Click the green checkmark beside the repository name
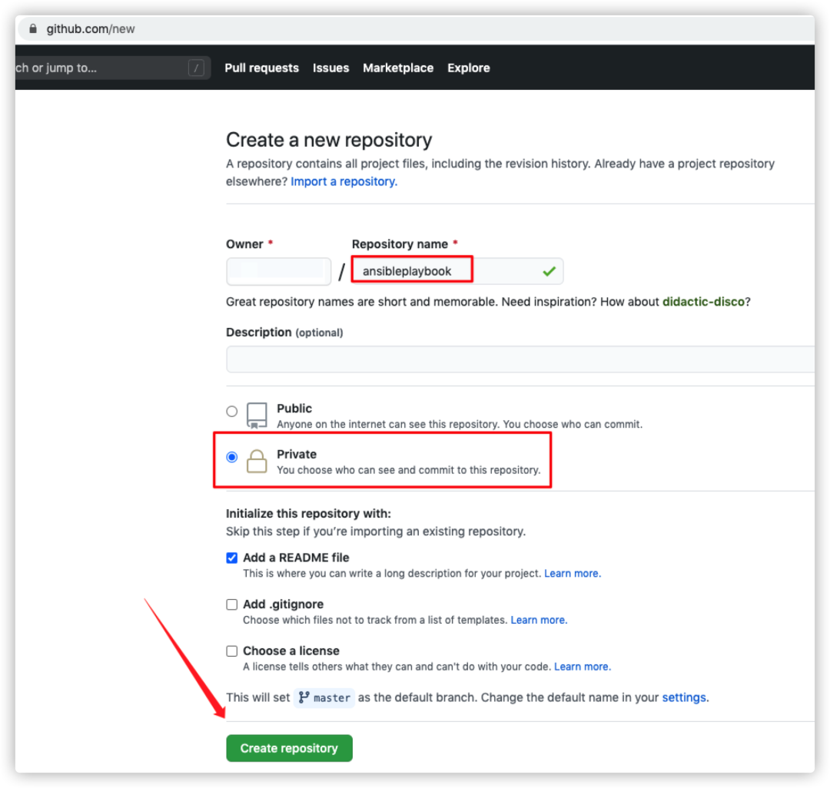The height and width of the screenshot is (788, 830). pyautogui.click(x=548, y=270)
